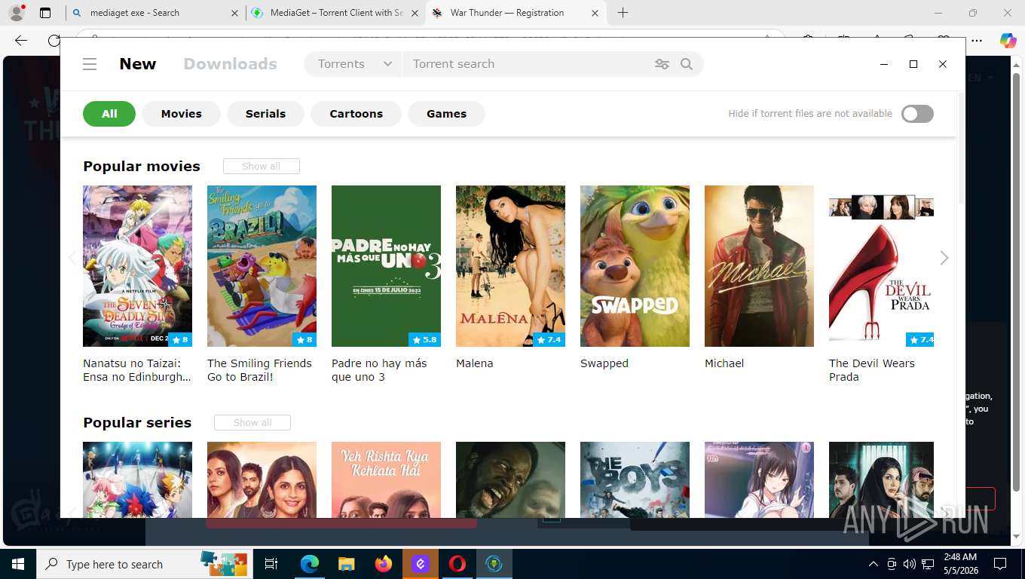Click the magnifier search icon in MediaGet
This screenshot has height=579, width=1025.
[687, 64]
